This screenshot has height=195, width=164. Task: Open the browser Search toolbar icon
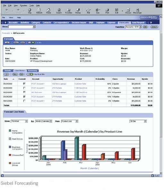tap(59, 10)
